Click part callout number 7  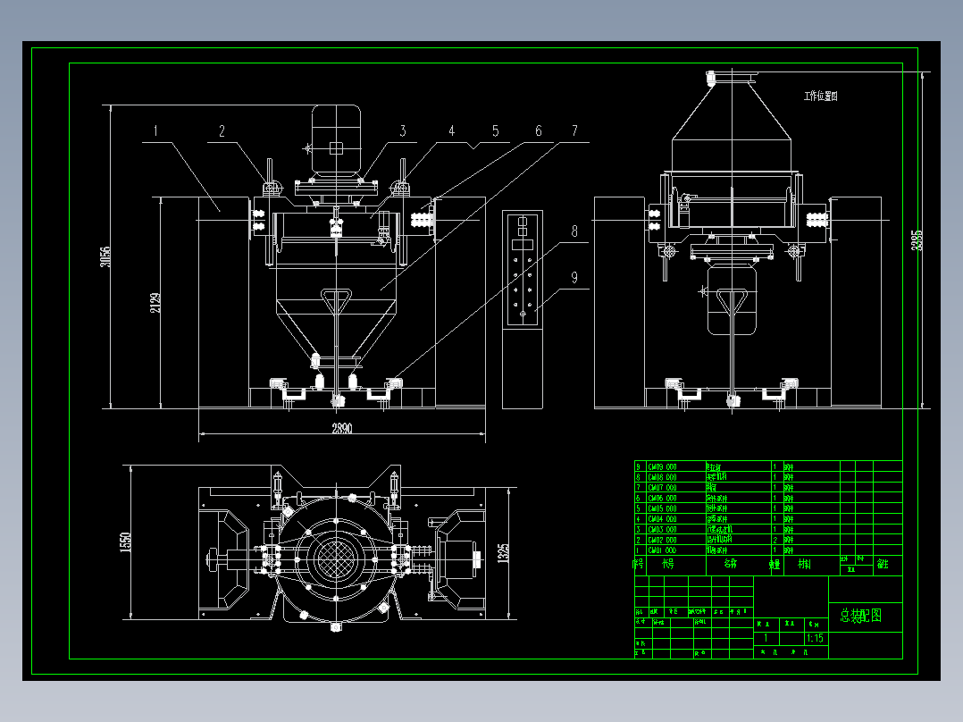(575, 130)
